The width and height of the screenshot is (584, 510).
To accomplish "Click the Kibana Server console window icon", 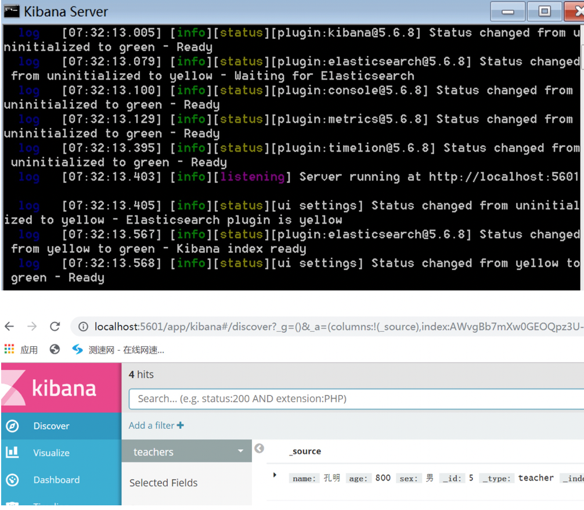I will click(11, 11).
